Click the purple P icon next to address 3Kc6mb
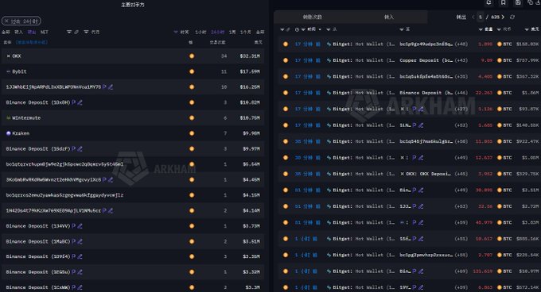This screenshot has width=541, height=292. coord(104,179)
